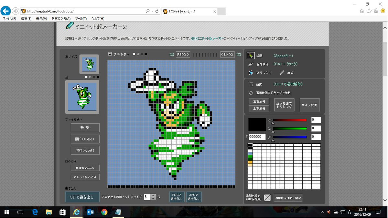Click the 左右反転 horizontal flip button
Viewport: 388px width, 218px height.
(259, 101)
